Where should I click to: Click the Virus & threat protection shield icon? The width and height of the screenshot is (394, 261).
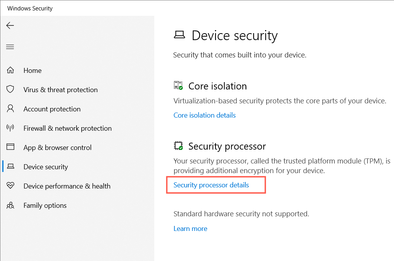pyautogui.click(x=10, y=89)
